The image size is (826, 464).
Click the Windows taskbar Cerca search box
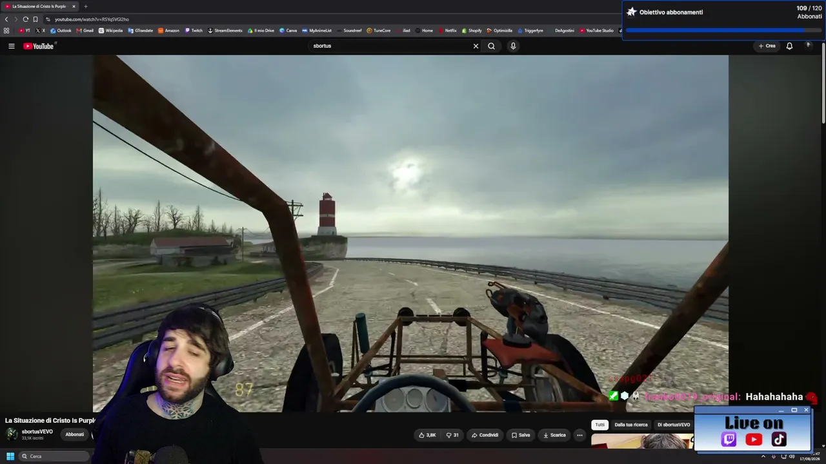click(x=54, y=456)
